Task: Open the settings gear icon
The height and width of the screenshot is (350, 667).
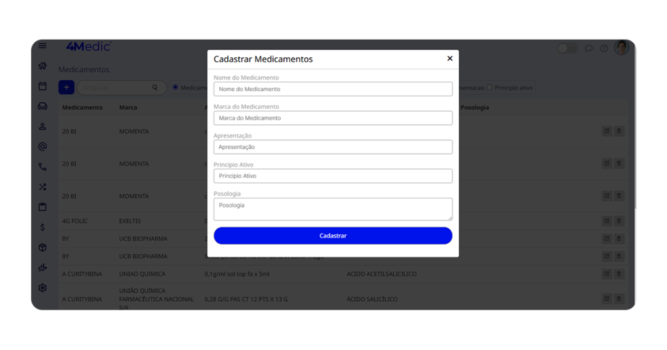Action: pos(42,288)
